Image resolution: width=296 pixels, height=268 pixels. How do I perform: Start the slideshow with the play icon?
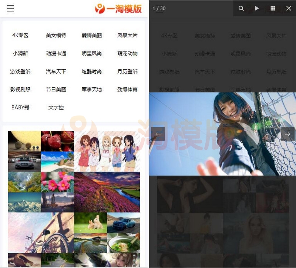pos(257,8)
